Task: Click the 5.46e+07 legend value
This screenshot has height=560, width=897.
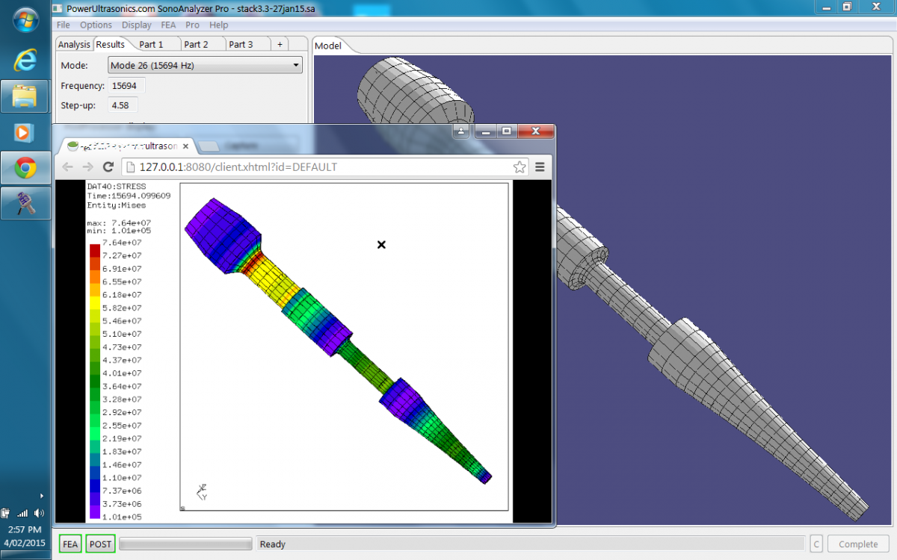Action: click(x=123, y=321)
